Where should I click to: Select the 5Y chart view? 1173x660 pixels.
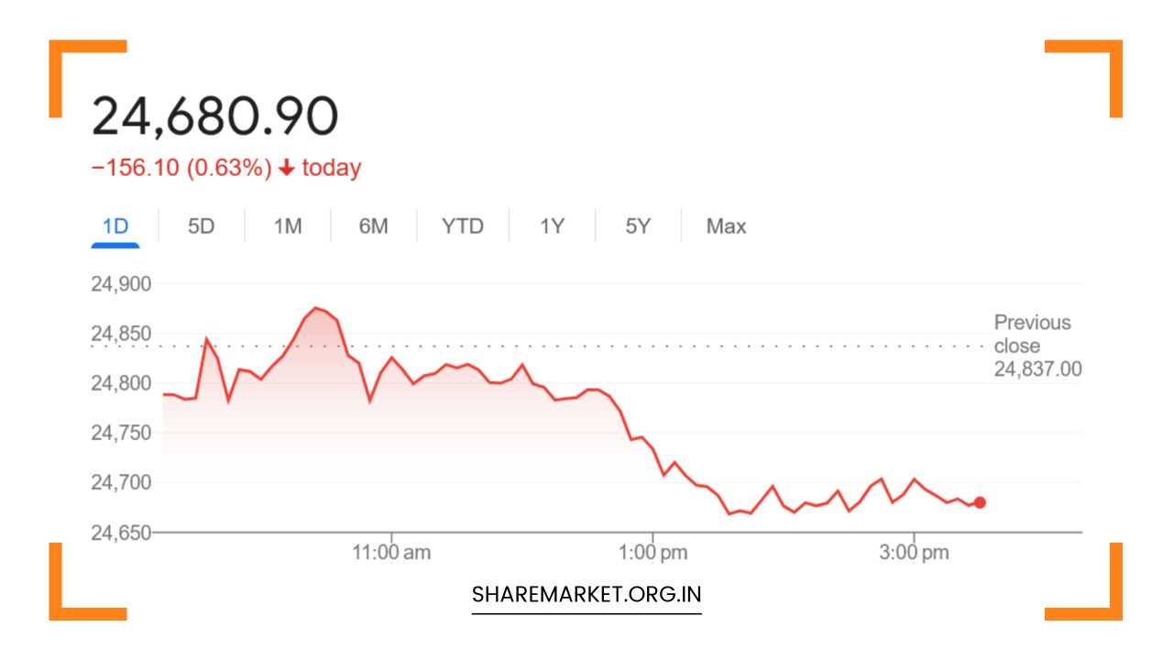638,225
